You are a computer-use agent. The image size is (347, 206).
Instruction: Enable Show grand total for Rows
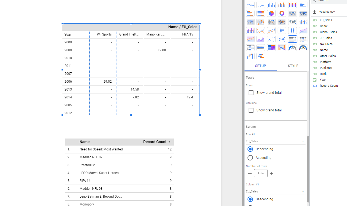251,93
